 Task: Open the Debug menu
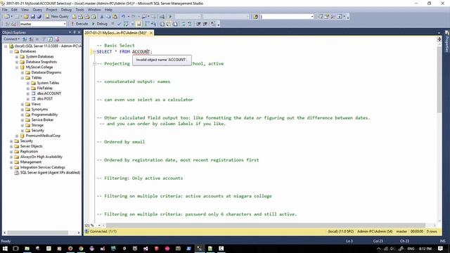[66, 10]
